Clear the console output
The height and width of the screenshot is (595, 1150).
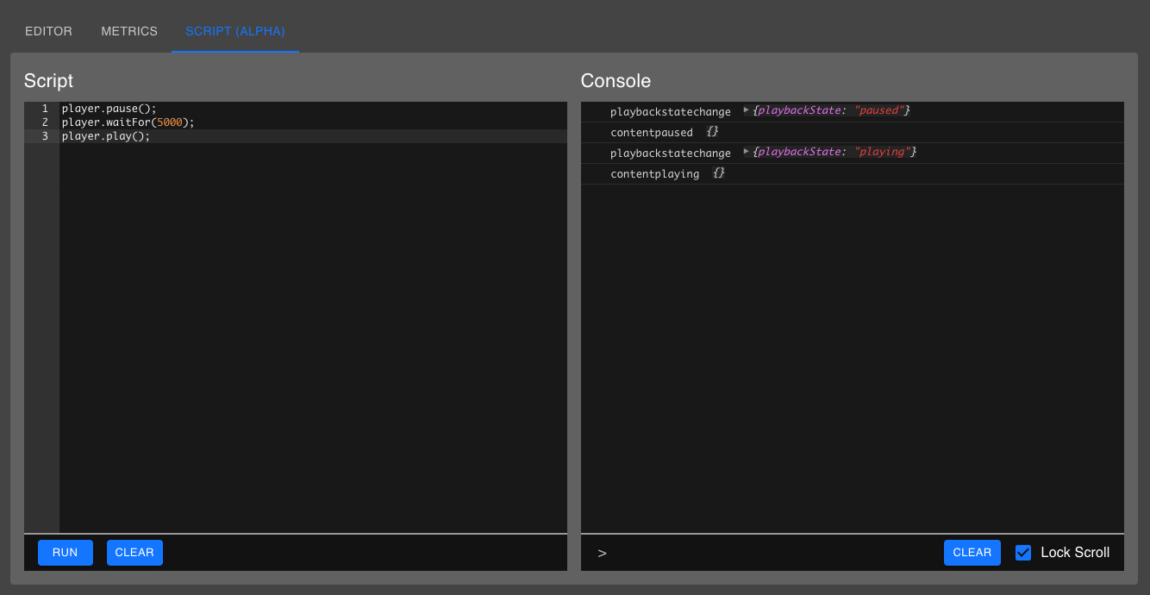point(972,552)
